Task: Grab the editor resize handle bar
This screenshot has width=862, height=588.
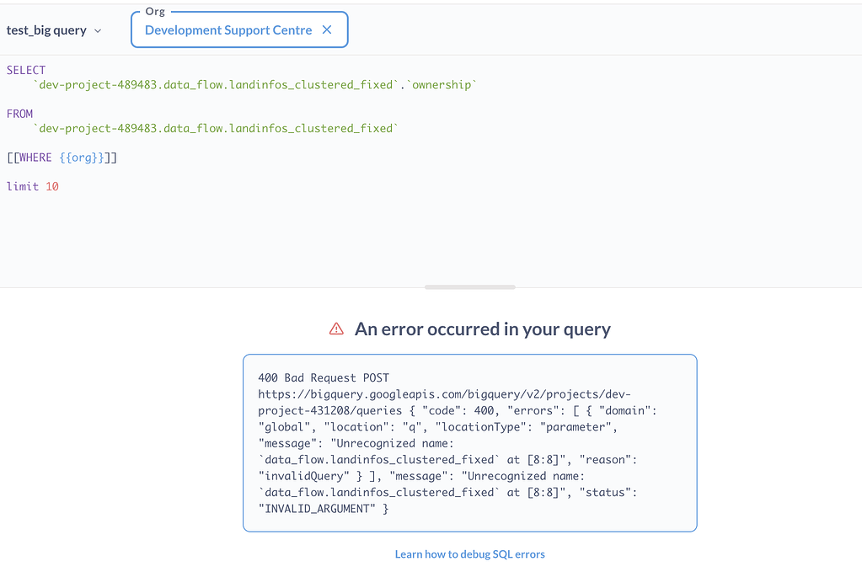Action: (x=469, y=287)
